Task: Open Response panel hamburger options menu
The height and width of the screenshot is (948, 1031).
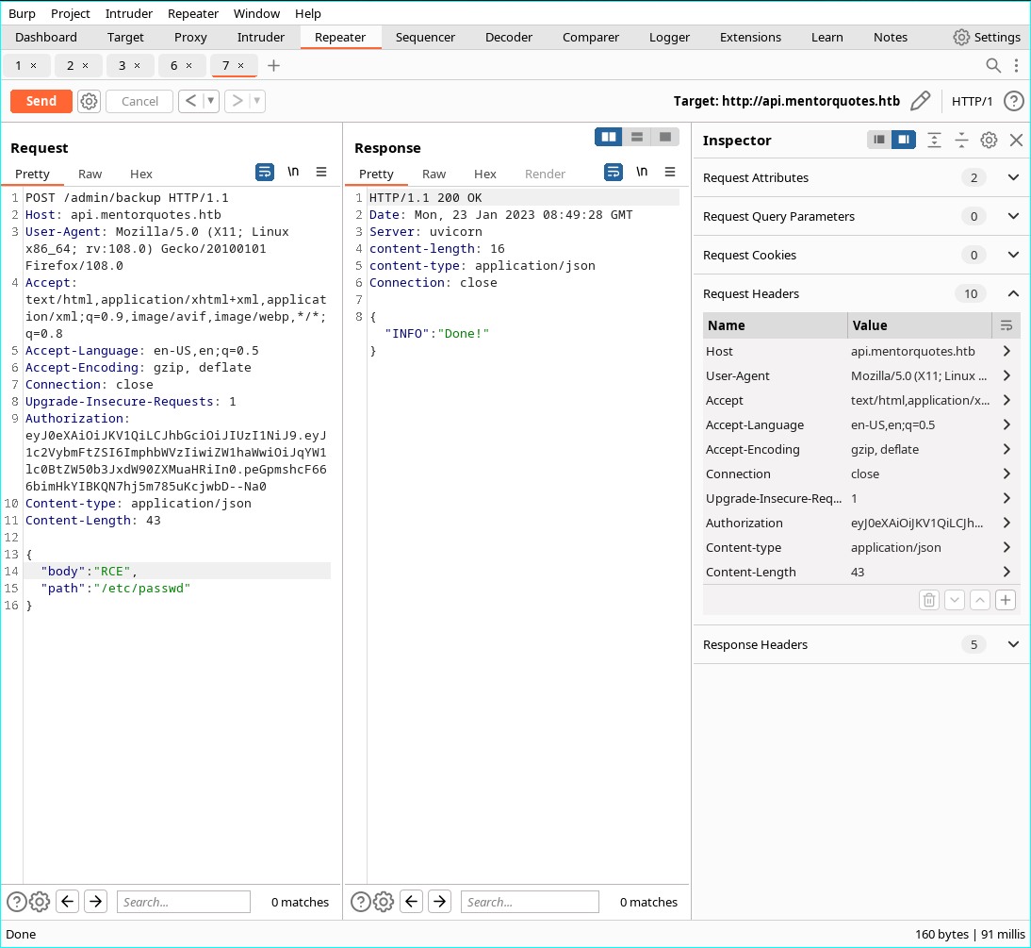Action: [x=670, y=172]
